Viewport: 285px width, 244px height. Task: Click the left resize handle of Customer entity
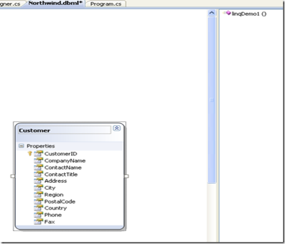click(13, 176)
